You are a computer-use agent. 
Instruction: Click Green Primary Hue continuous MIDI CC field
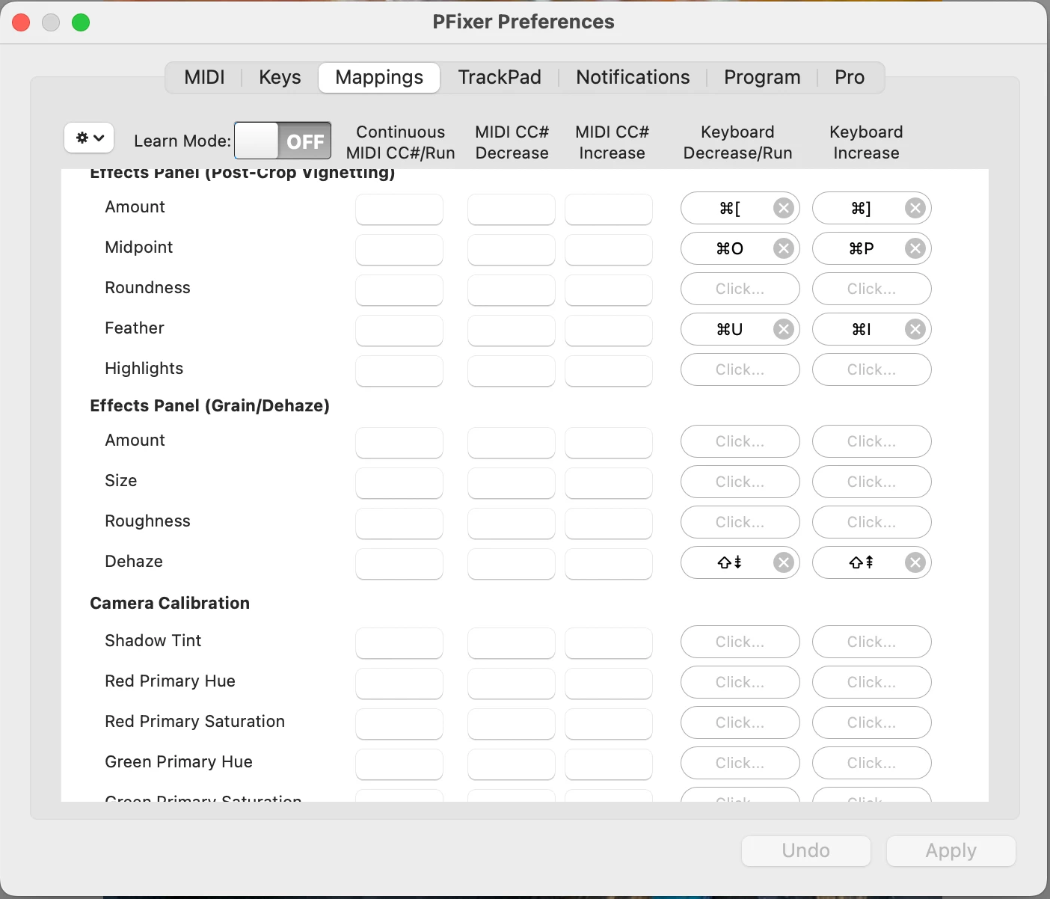(399, 764)
